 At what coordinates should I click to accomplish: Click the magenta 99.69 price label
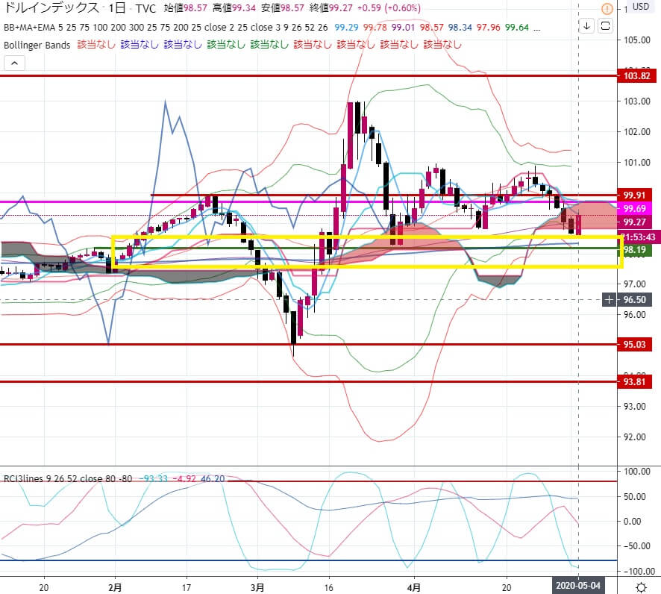tap(634, 208)
